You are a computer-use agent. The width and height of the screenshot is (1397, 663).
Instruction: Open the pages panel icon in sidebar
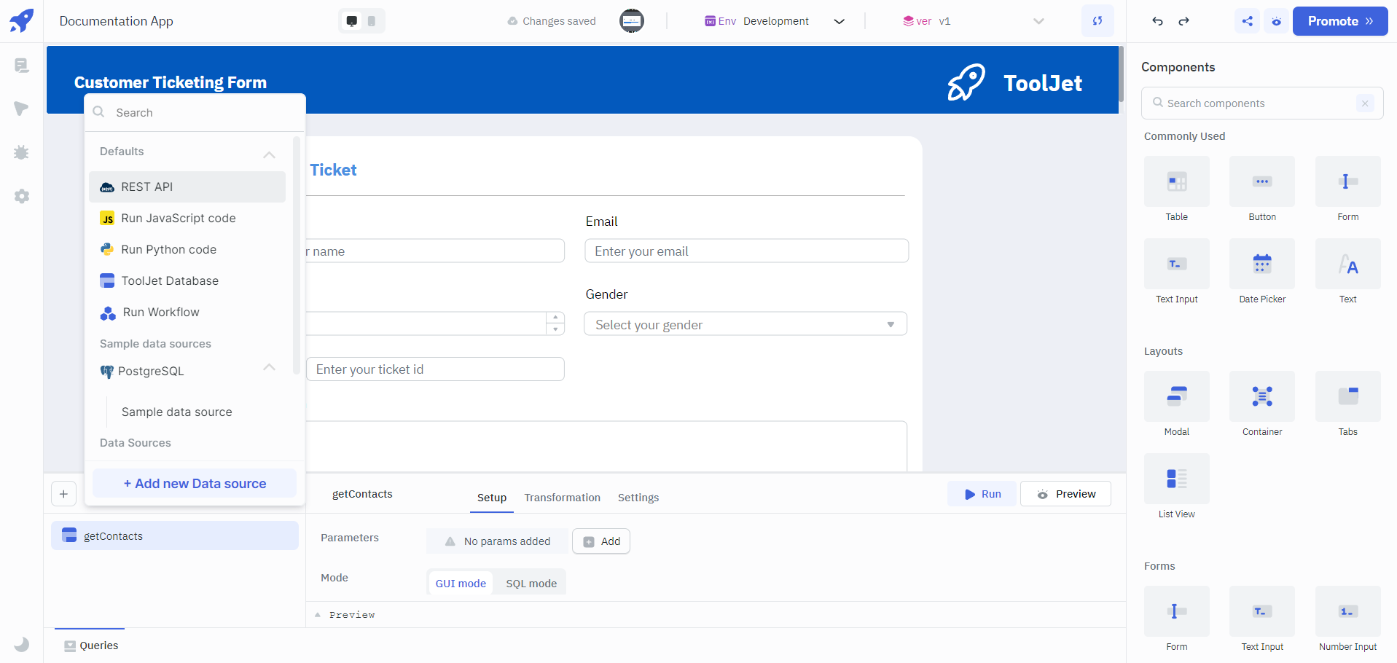21,66
